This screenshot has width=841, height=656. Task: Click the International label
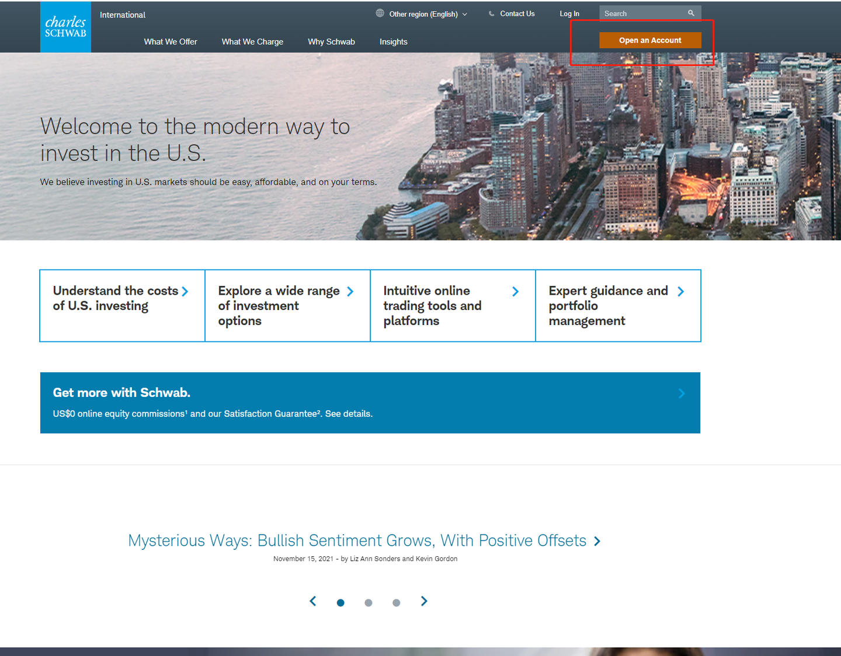(x=123, y=15)
